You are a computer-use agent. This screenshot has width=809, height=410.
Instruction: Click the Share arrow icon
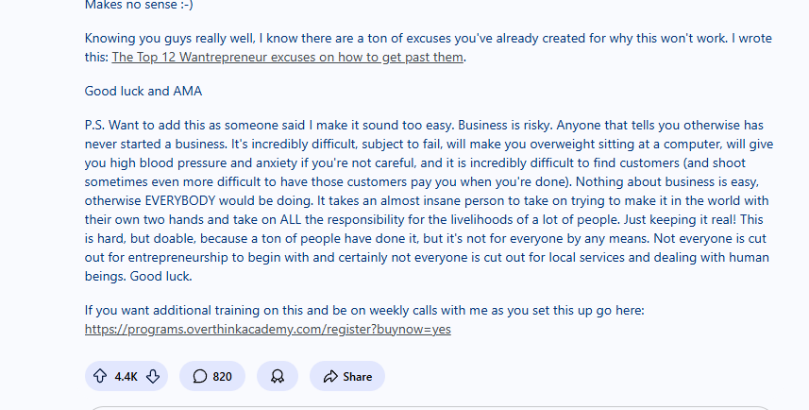330,376
